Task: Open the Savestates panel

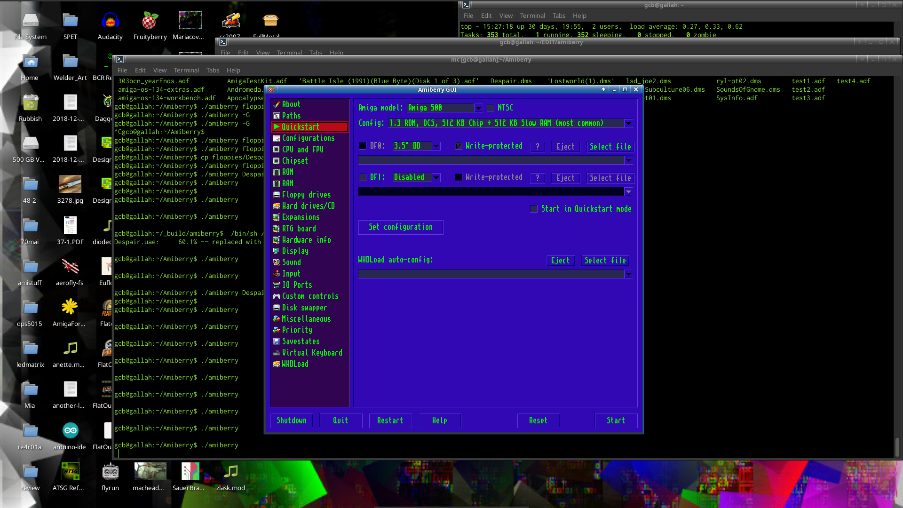Action: tap(309, 341)
